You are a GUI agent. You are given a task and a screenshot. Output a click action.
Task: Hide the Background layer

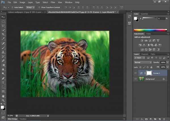135,79
